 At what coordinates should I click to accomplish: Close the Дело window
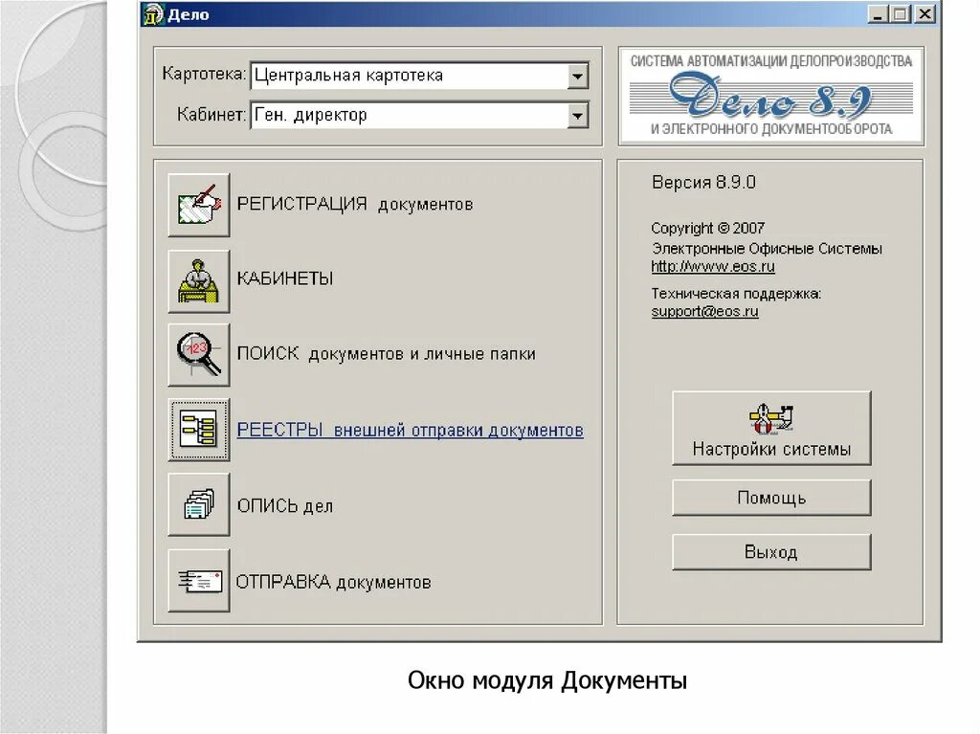[x=925, y=14]
